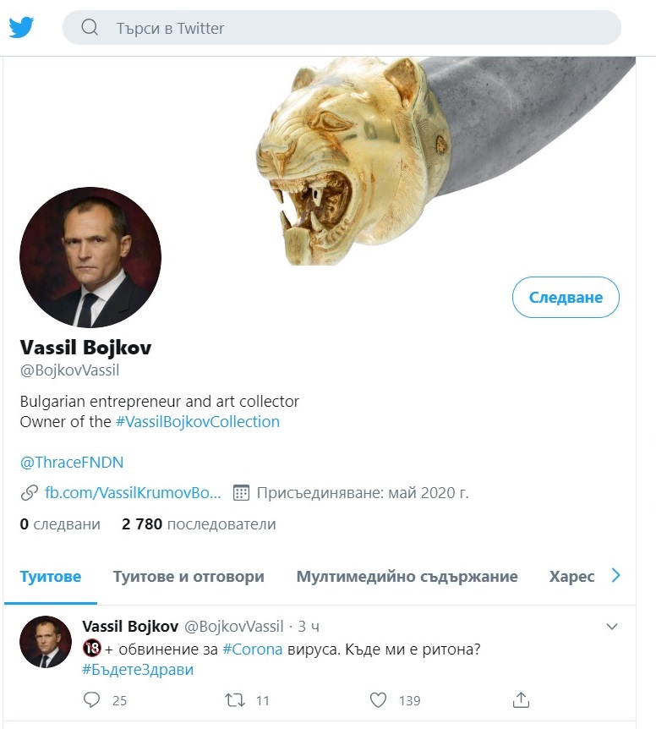The image size is (656, 729).
Task: Share the tweet via upload icon
Action: pos(521,699)
